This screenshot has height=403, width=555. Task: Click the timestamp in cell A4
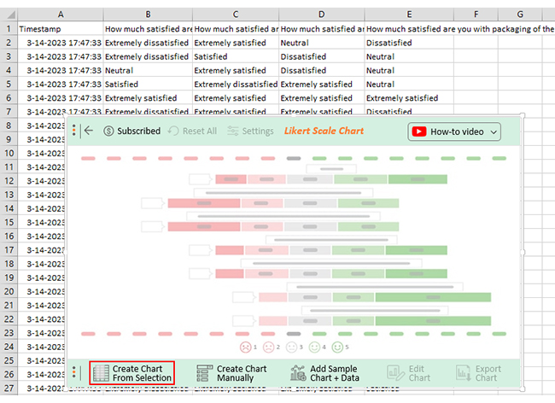(61, 70)
